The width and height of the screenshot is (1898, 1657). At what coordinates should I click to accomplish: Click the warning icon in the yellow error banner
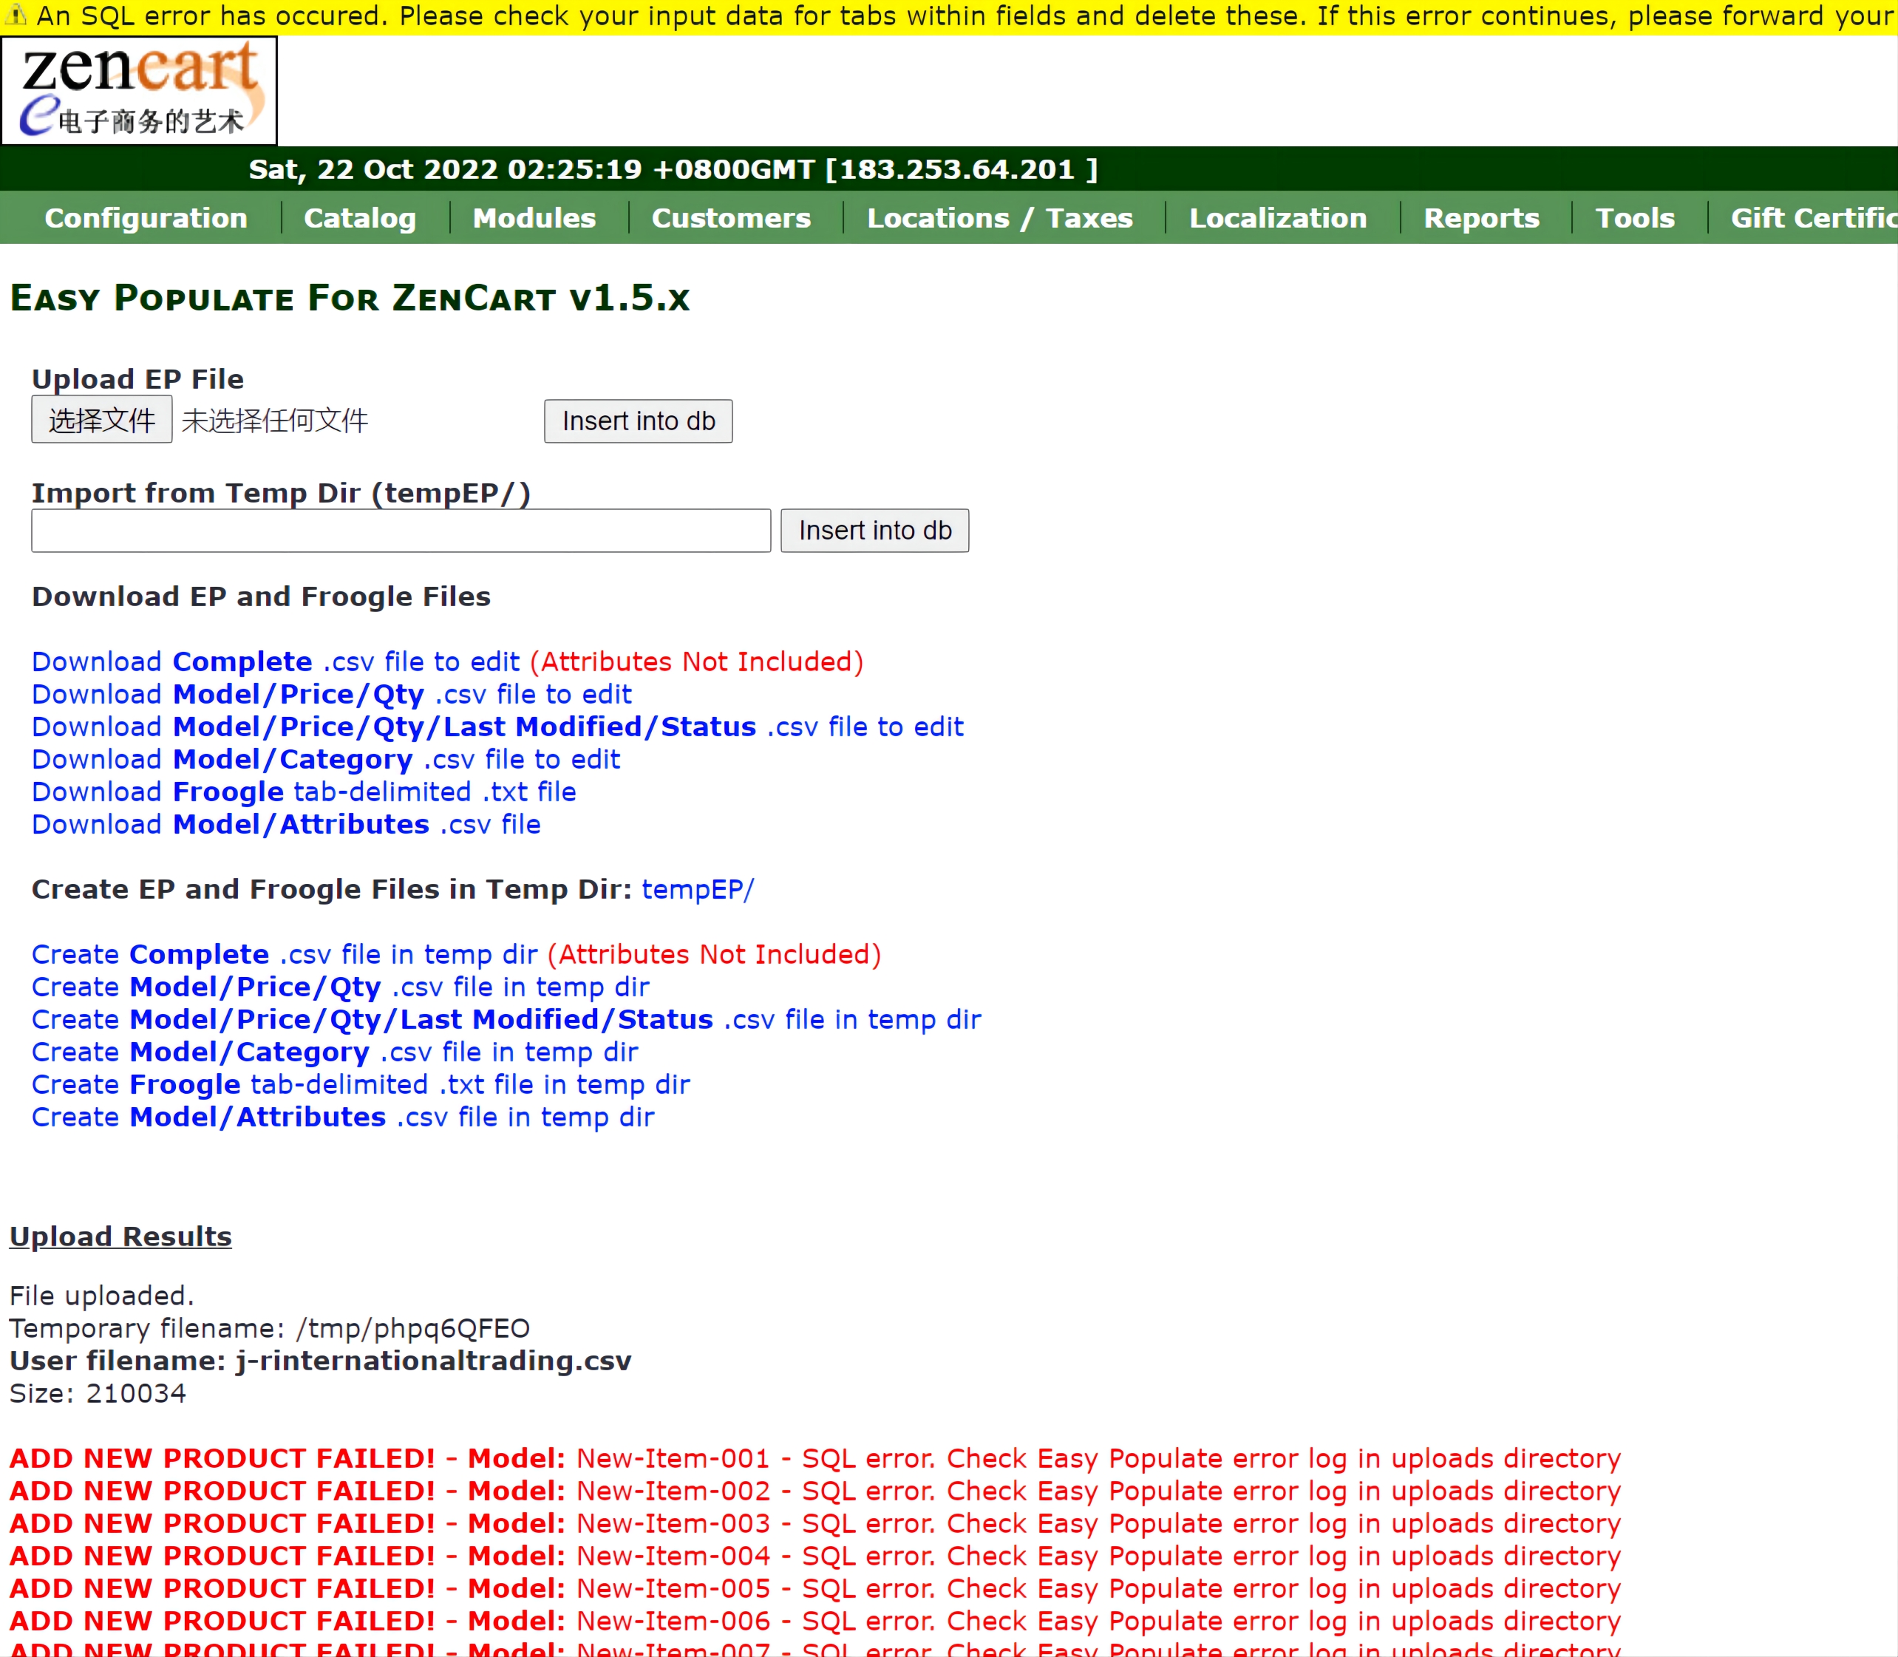tap(16, 15)
